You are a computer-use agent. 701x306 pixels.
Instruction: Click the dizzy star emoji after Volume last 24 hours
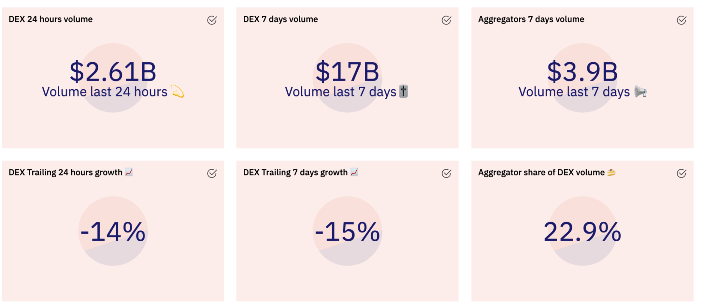coord(177,91)
